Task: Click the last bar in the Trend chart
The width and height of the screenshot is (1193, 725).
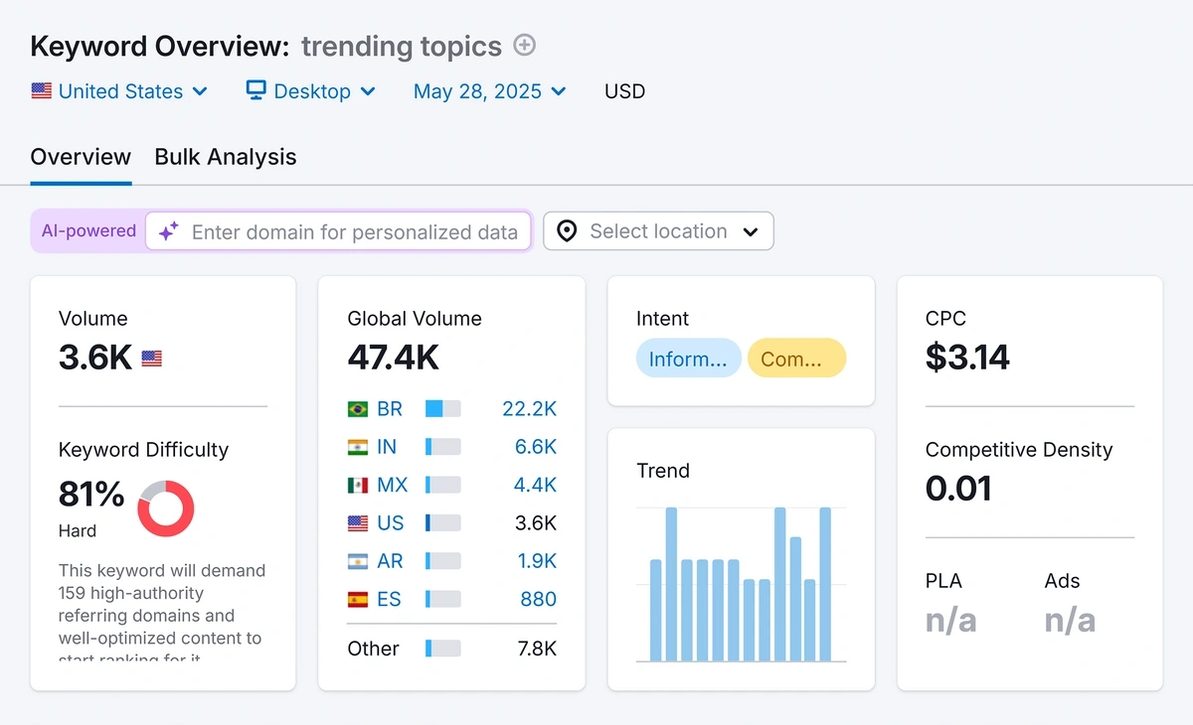Action: (x=825, y=584)
